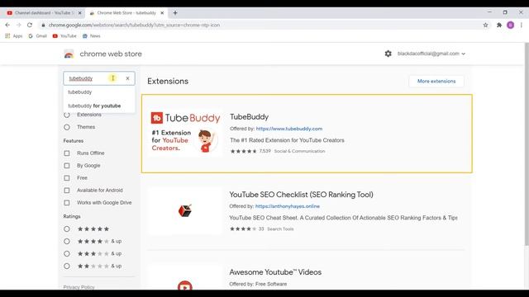Check the By Google filter

[x=67, y=166]
